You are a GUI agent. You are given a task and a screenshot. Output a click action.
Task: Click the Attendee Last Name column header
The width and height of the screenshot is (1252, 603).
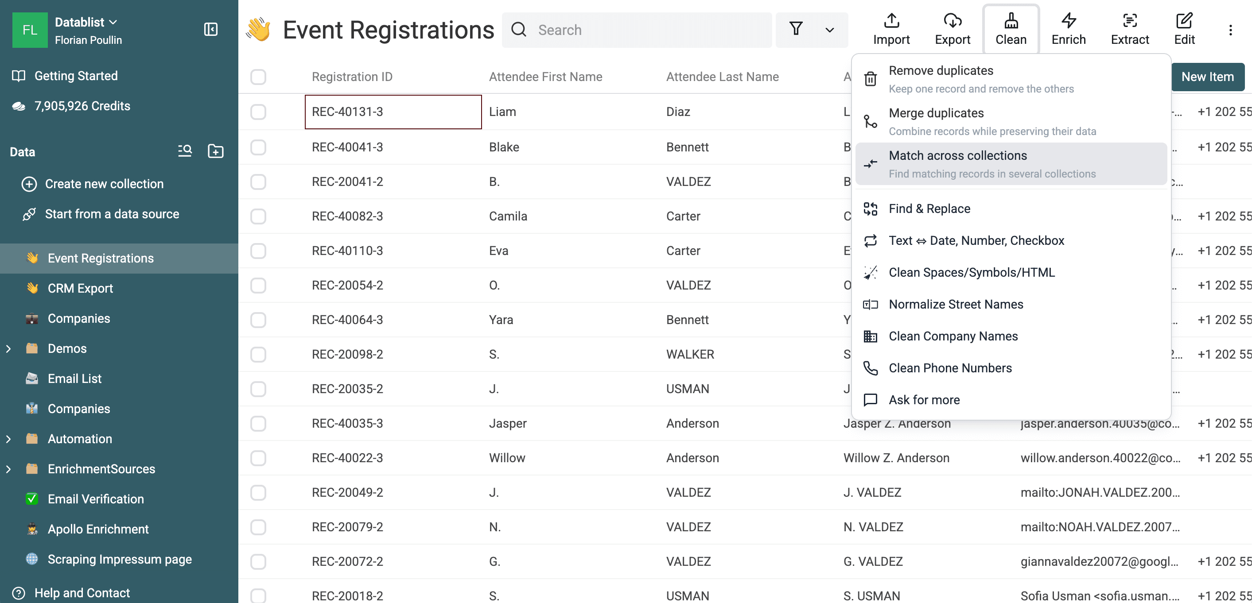click(x=722, y=77)
